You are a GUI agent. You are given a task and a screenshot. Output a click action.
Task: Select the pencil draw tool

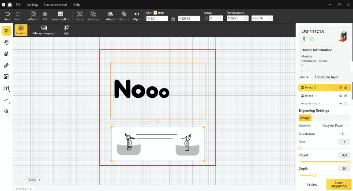click(6, 65)
